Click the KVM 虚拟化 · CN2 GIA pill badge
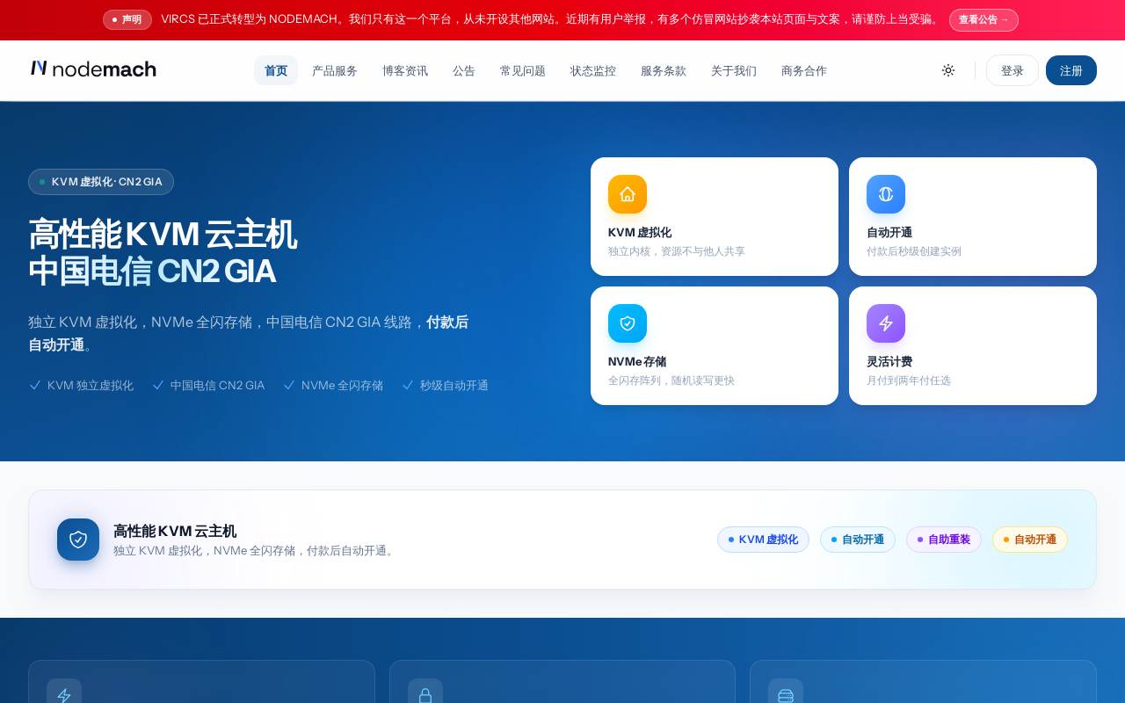This screenshot has height=703, width=1125. pyautogui.click(x=101, y=182)
